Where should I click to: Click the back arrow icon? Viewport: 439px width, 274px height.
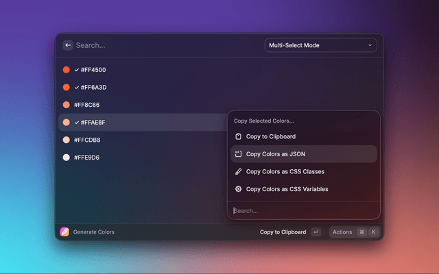click(x=68, y=45)
